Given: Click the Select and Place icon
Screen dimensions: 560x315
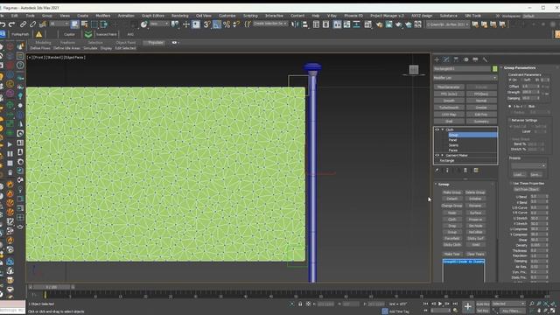Looking at the screenshot, I should click(x=143, y=24).
